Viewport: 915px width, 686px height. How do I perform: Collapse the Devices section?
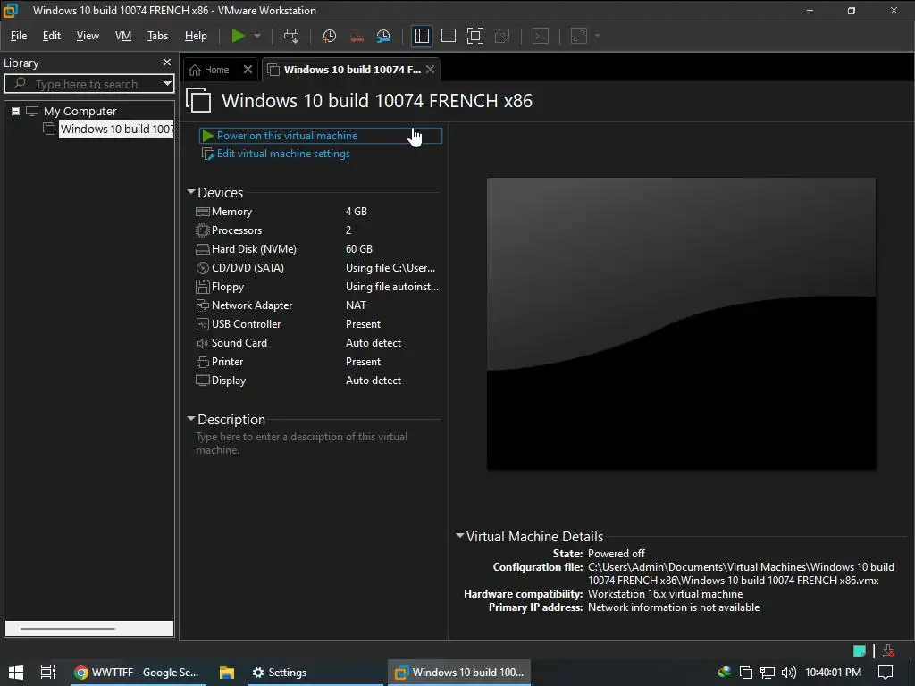[191, 192]
